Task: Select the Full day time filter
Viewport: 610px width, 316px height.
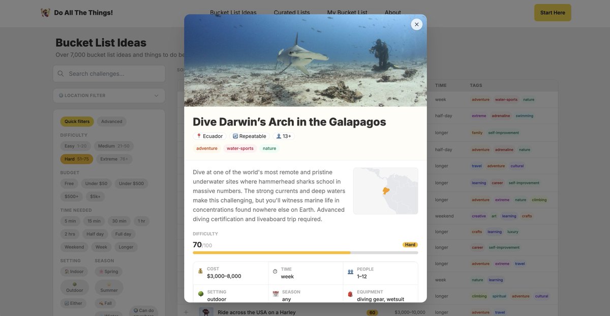Action: (124, 234)
